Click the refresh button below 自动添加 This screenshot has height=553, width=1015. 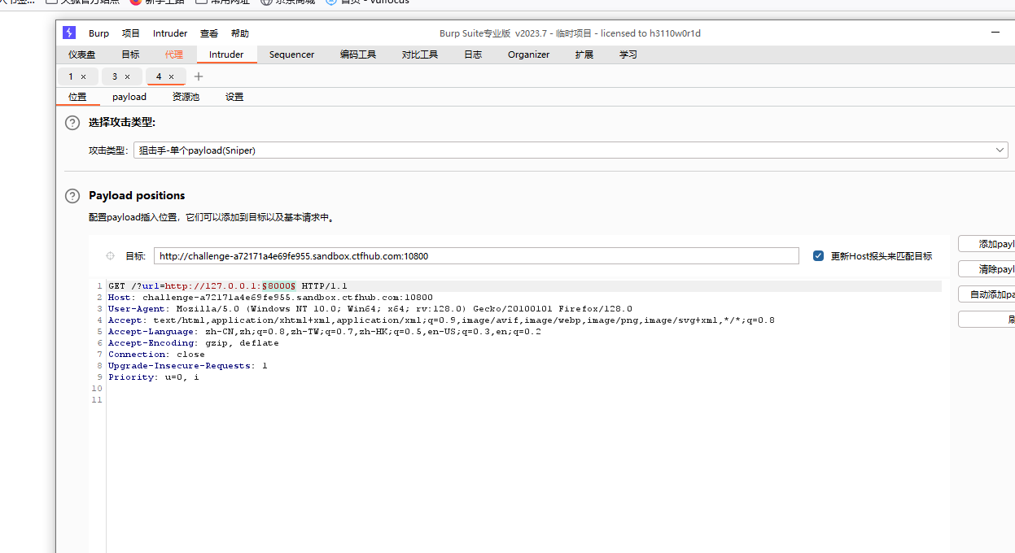click(x=987, y=320)
